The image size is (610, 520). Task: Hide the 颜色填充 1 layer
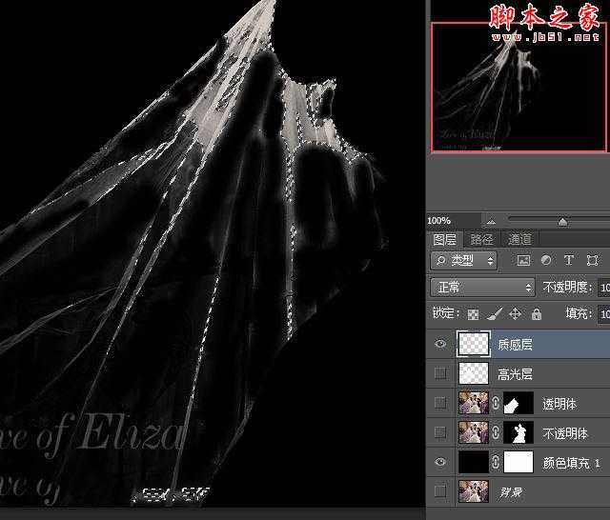[440, 462]
